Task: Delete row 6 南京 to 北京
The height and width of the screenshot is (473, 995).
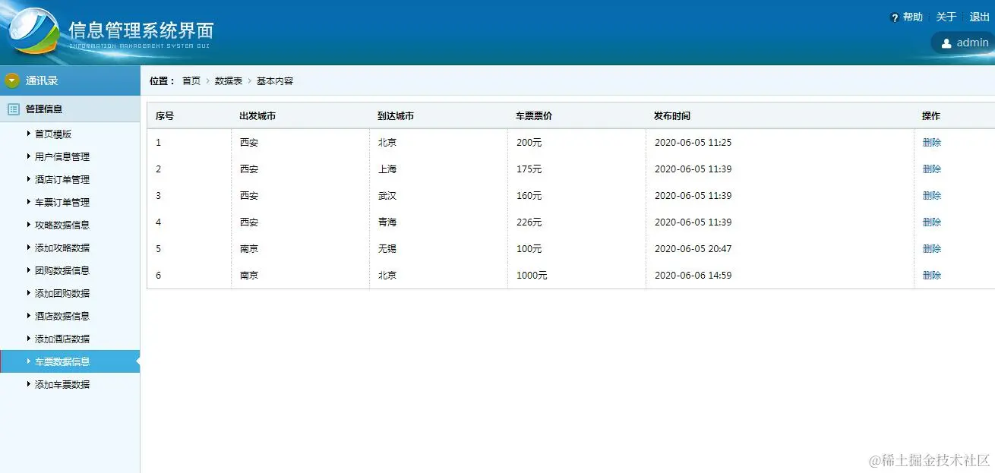Action: [x=932, y=276]
